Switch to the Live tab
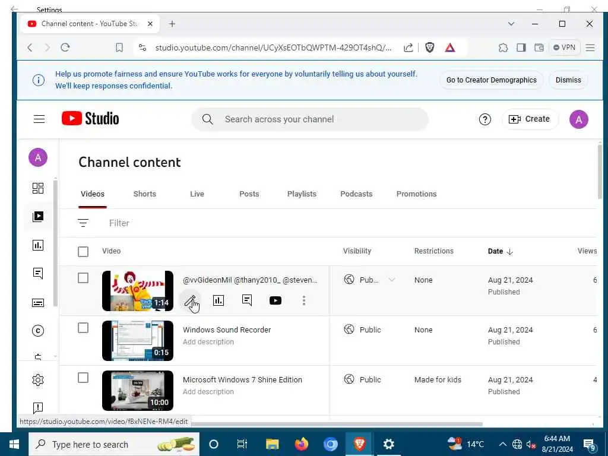 197,194
